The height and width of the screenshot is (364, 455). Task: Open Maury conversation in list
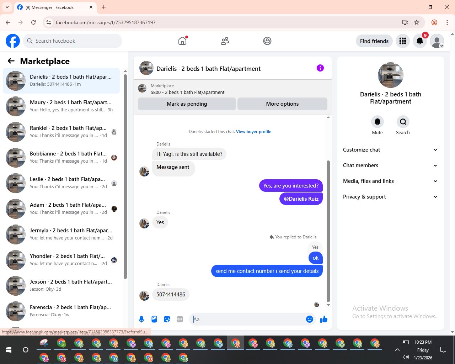point(61,106)
